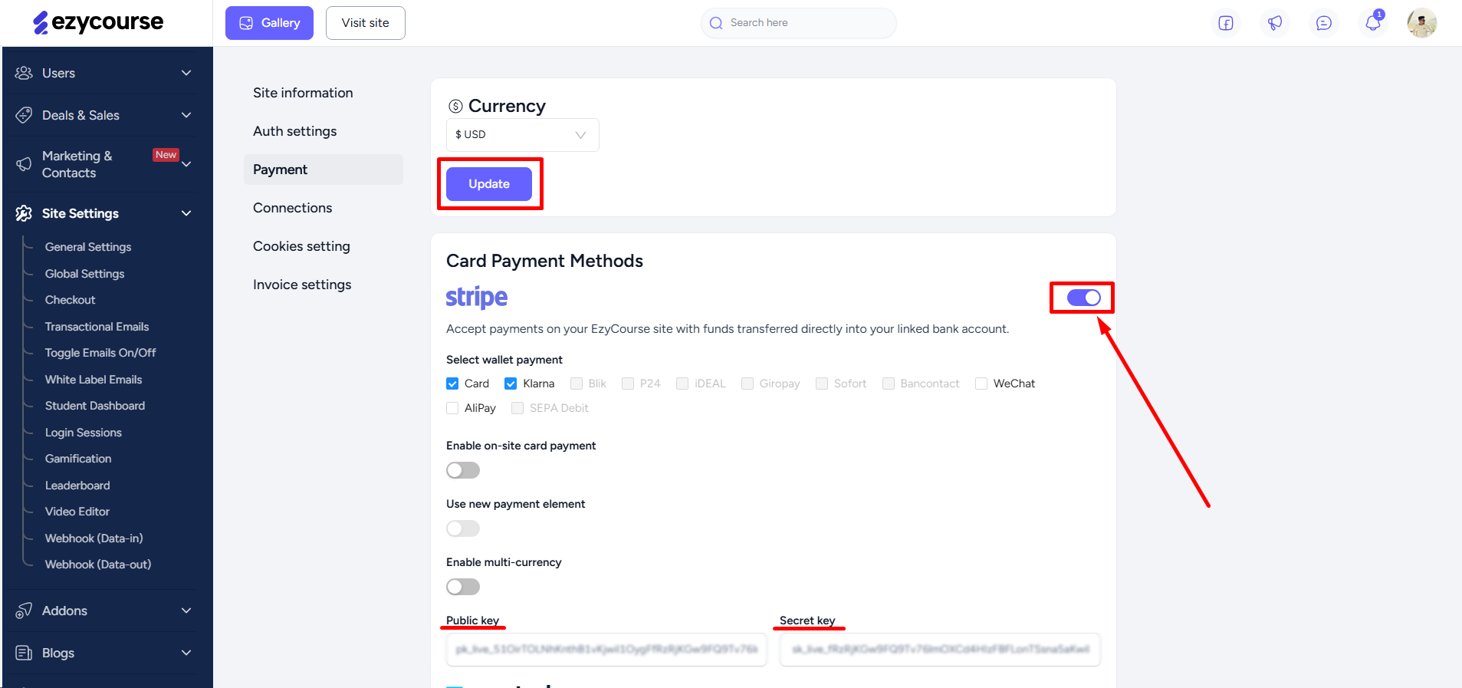Click the Search here field

point(798,23)
